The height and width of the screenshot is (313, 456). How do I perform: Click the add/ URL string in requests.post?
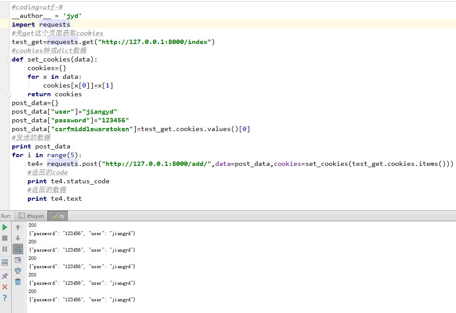tap(156, 164)
